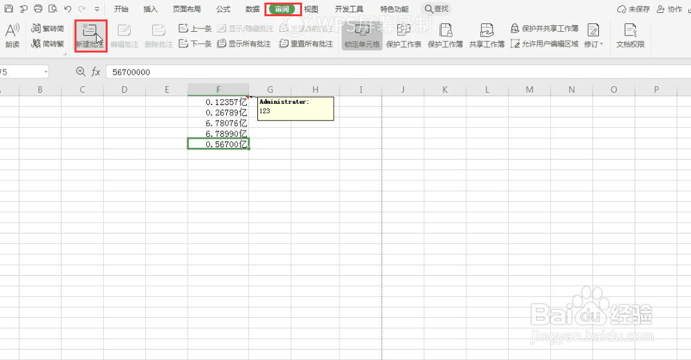The width and height of the screenshot is (691, 360).
Task: Click the 查找 search box
Action: 436,9
